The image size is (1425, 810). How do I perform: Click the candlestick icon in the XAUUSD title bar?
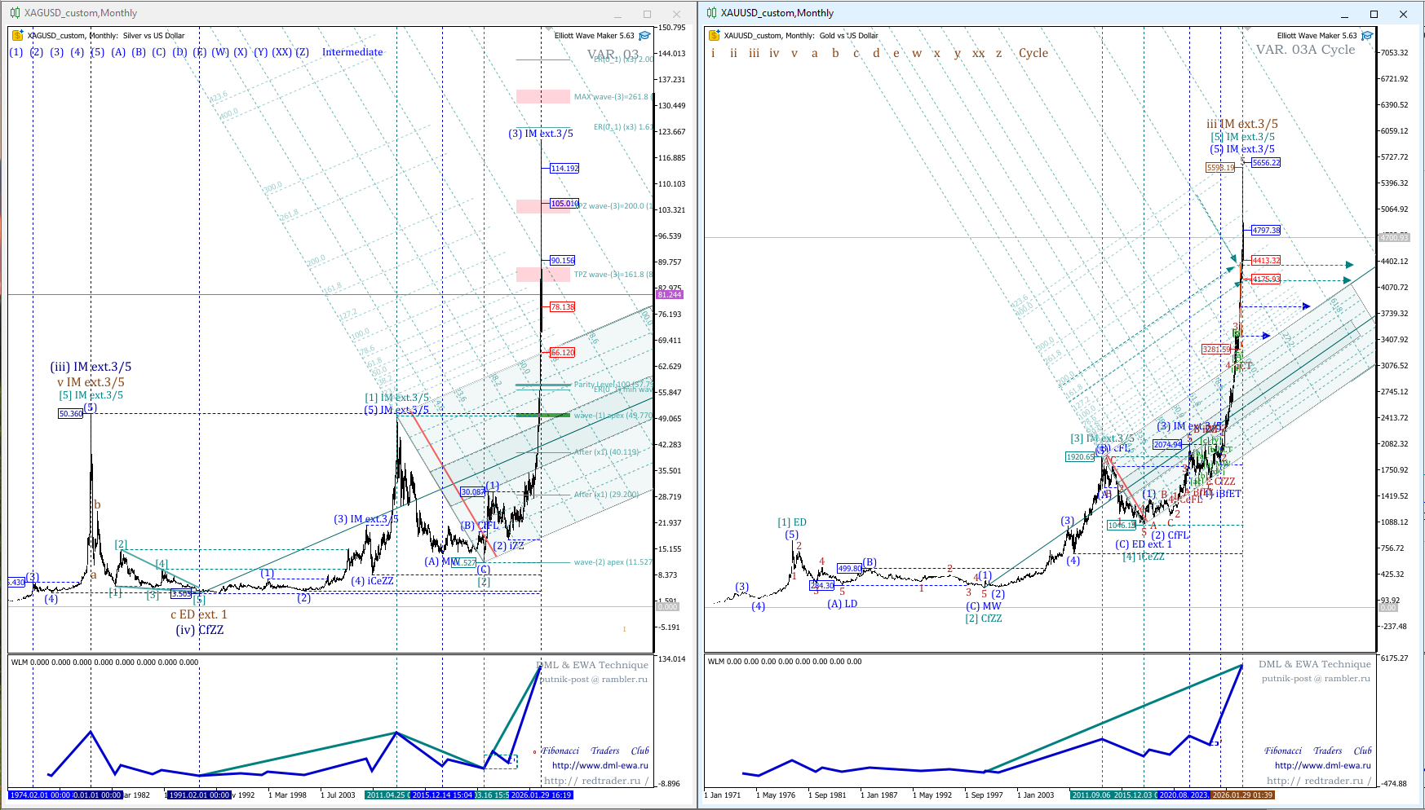(711, 13)
